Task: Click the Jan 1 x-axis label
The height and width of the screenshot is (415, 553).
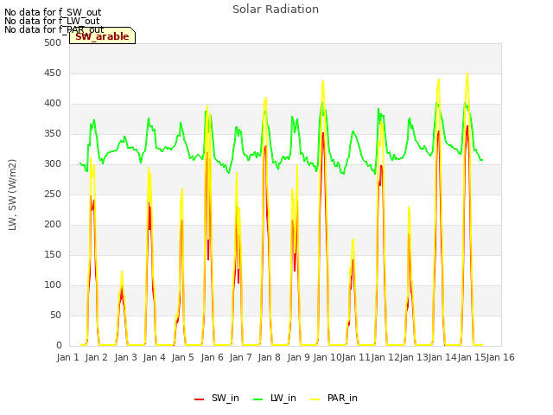Action: point(67,357)
